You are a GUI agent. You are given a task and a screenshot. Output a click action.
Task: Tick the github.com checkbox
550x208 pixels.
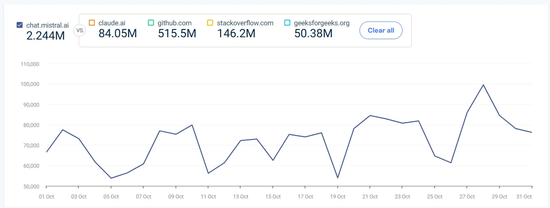click(151, 23)
